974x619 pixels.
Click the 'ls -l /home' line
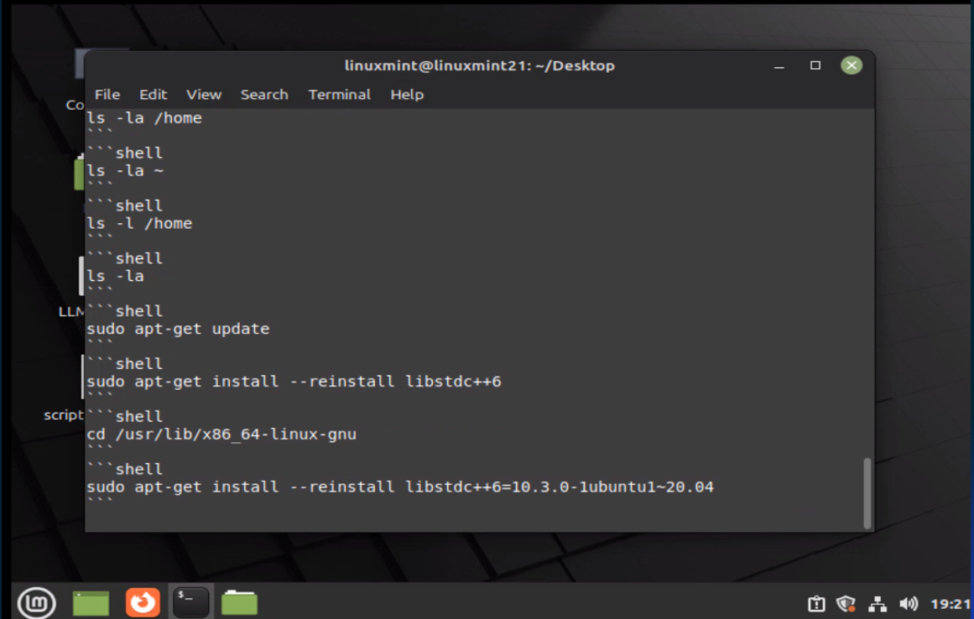pyautogui.click(x=139, y=223)
